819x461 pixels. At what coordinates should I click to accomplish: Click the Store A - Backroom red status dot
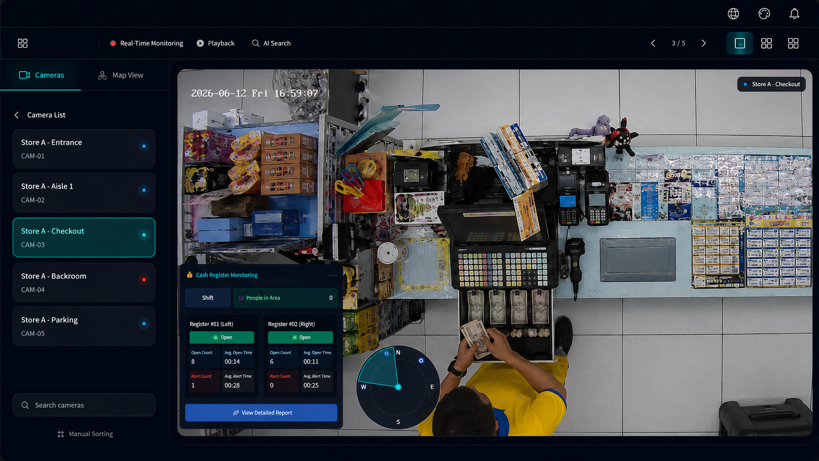[144, 280]
